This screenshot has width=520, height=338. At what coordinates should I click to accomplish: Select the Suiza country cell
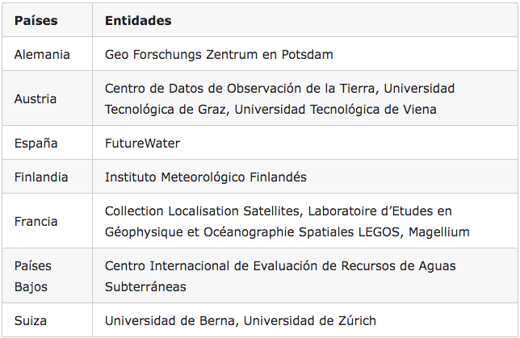point(31,319)
